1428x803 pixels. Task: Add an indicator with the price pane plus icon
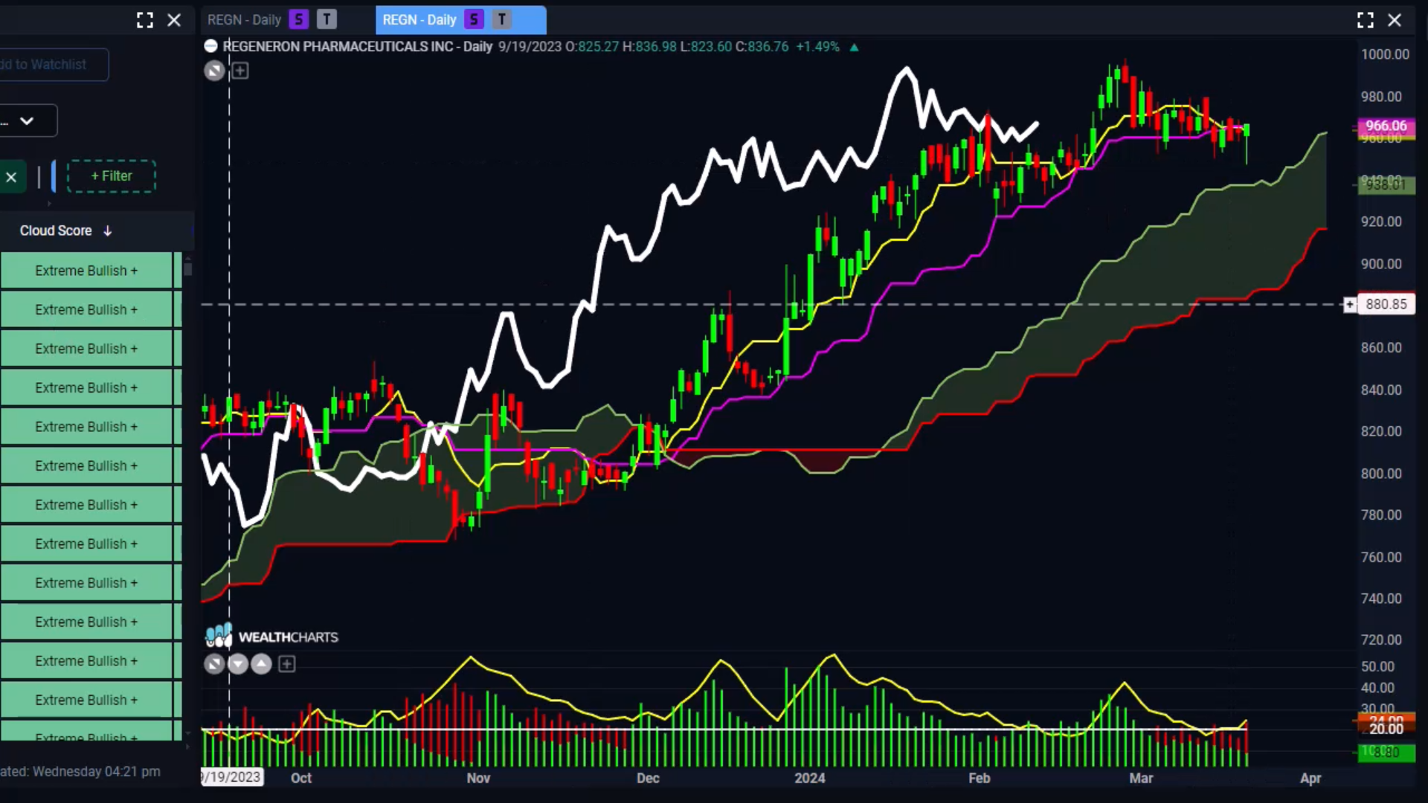tap(240, 71)
